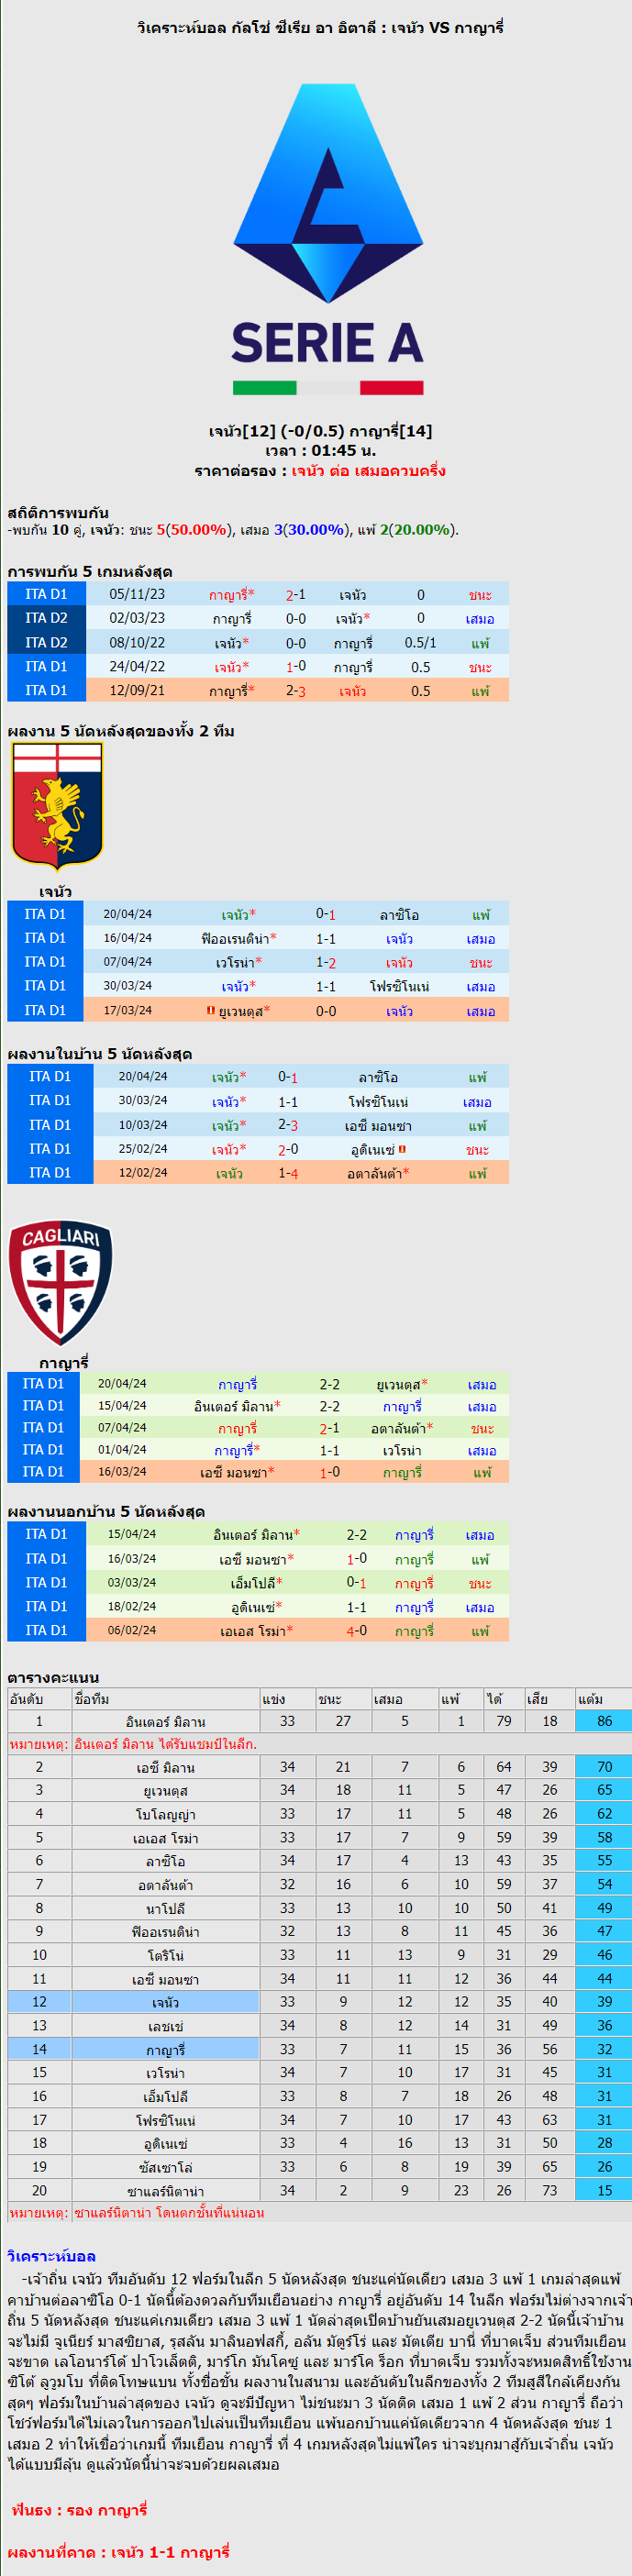
Task: Select the relegation note 'ซาแลร์นิตาน่า โดนตกชั้นที่แน่นอน'
Action: [x=169, y=2213]
